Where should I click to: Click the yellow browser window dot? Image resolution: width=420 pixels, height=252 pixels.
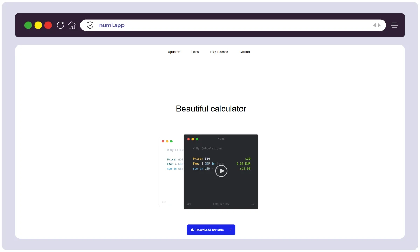(x=38, y=25)
